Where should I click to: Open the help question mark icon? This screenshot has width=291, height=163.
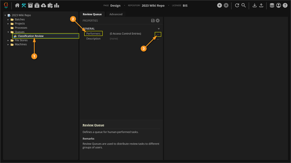pyautogui.click(x=285, y=5)
